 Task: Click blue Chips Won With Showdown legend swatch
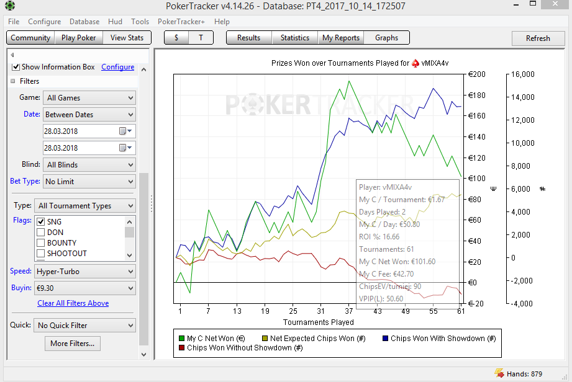pyautogui.click(x=385, y=339)
